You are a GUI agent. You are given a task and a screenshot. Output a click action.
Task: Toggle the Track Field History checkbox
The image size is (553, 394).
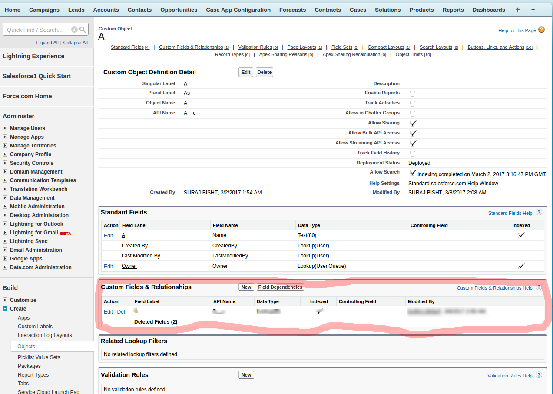click(x=413, y=154)
